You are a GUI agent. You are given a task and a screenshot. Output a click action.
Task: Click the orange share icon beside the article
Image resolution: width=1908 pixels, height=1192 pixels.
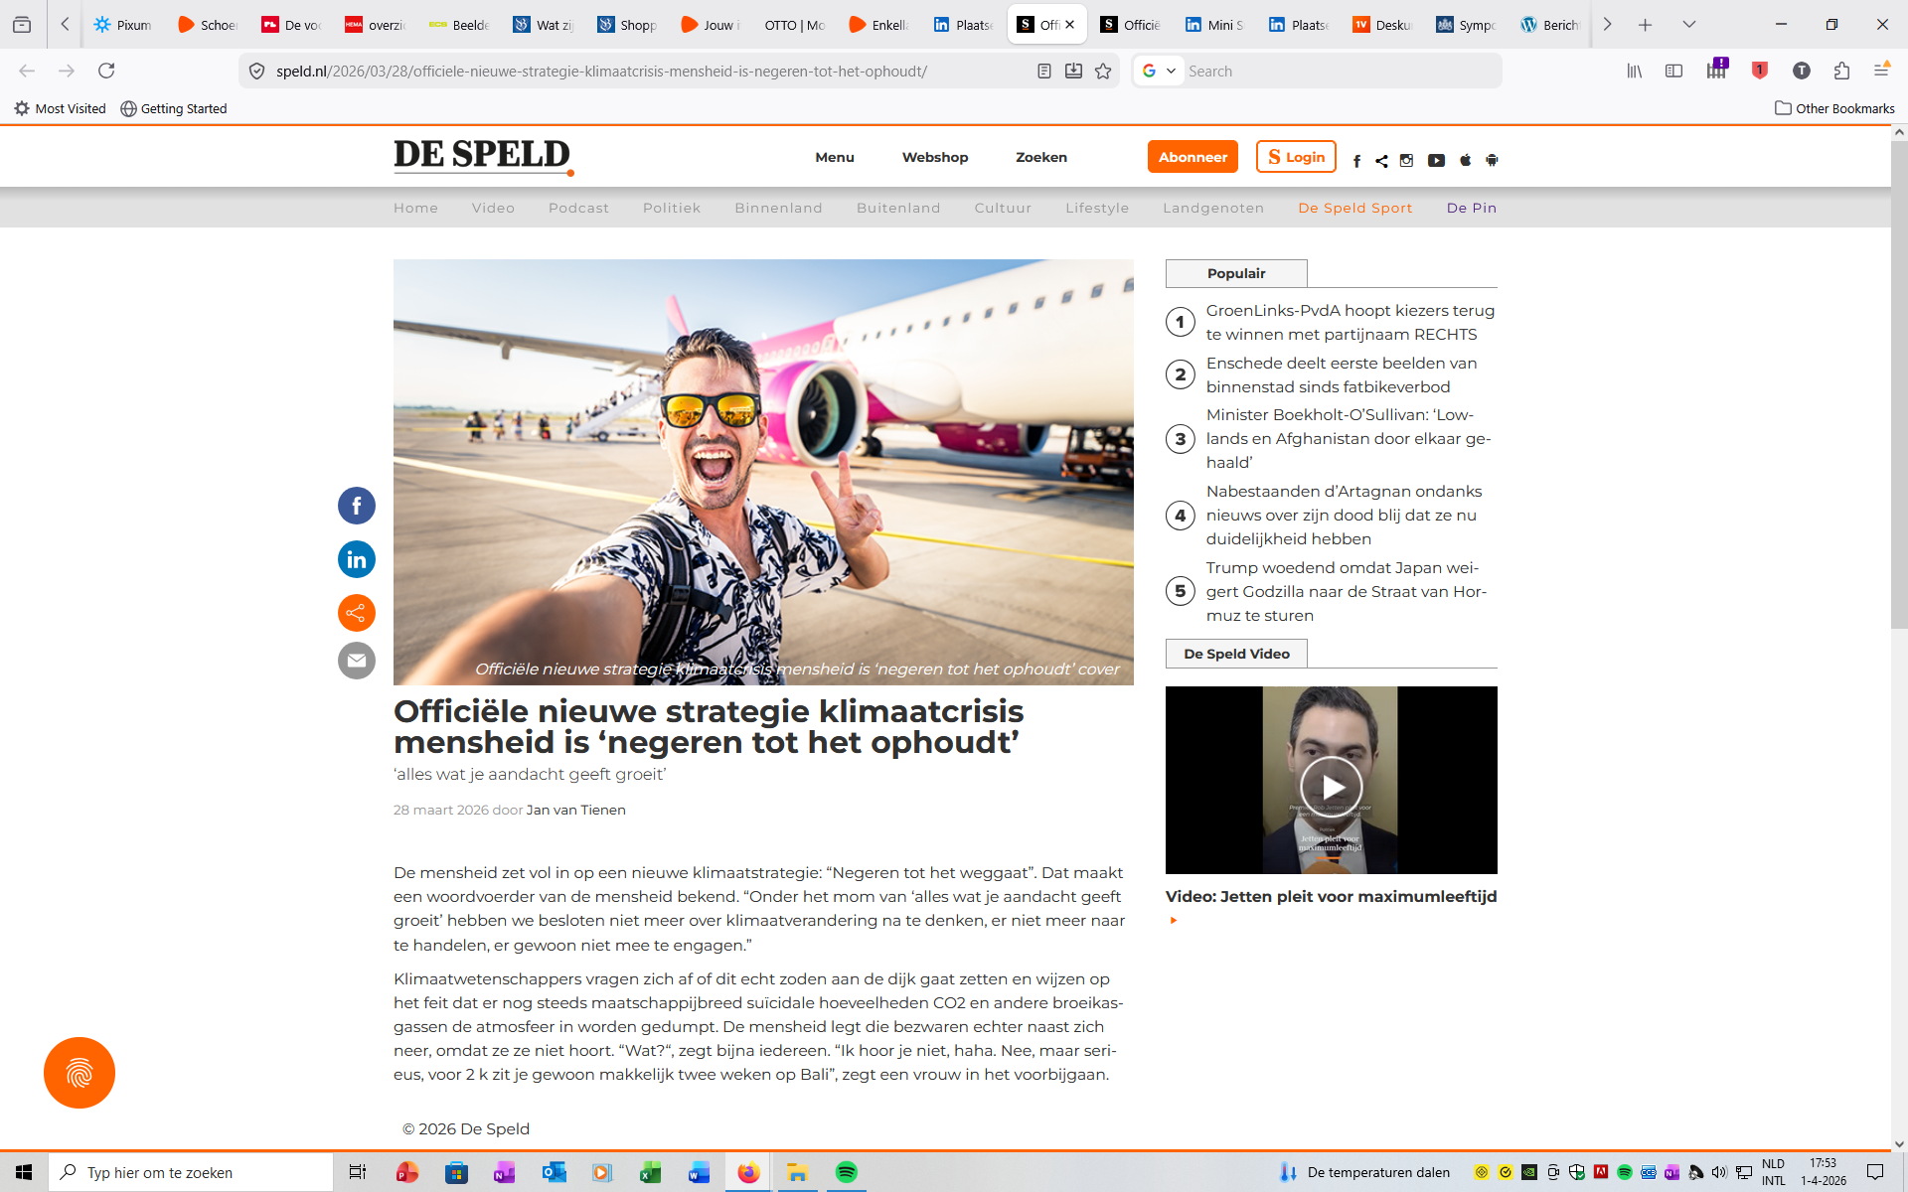pyautogui.click(x=356, y=613)
